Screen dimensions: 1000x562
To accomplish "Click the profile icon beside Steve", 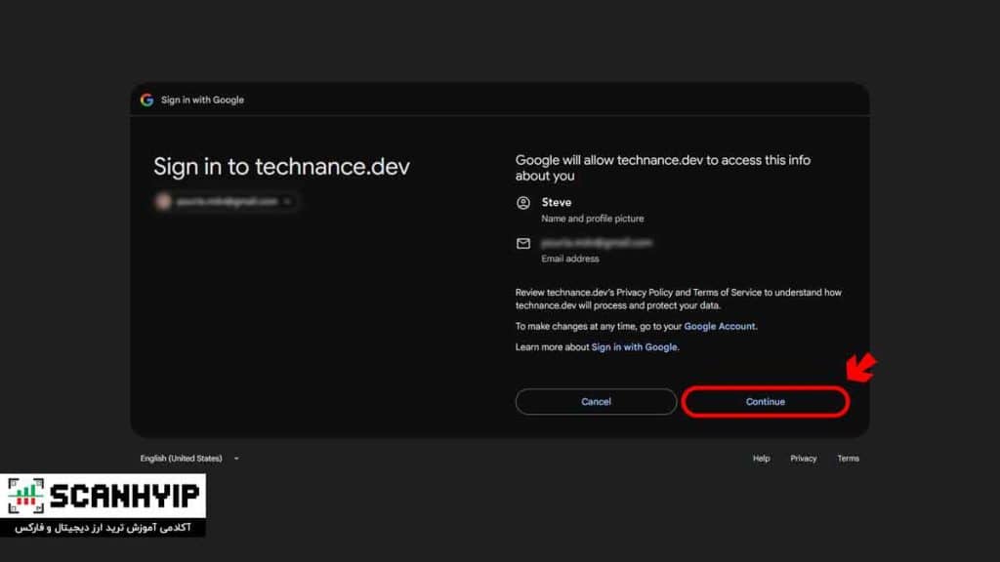I will 523,203.
